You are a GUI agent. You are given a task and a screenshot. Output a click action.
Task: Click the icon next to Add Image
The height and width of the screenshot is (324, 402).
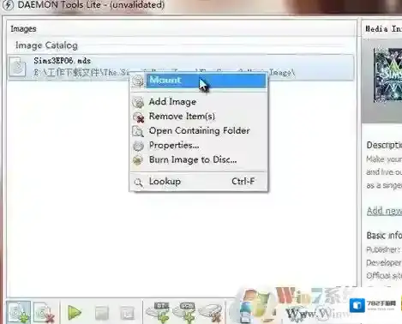point(138,102)
